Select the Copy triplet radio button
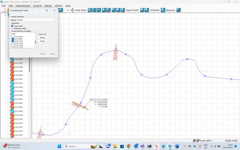 tap(12, 26)
